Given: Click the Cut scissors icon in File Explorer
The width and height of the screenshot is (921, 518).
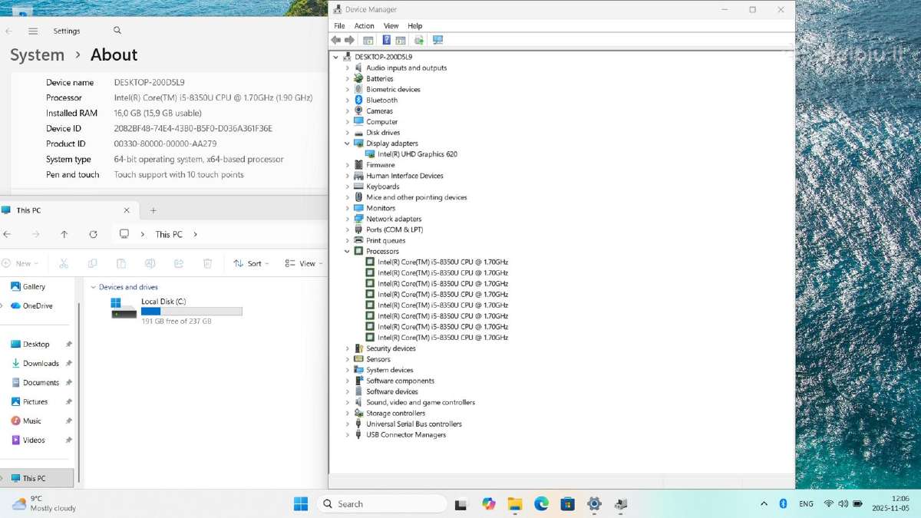Looking at the screenshot, I should [64, 263].
